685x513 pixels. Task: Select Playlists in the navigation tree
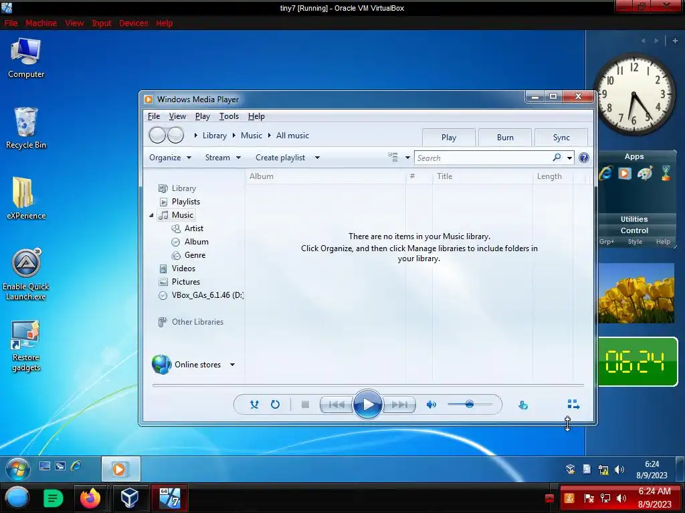[186, 202]
